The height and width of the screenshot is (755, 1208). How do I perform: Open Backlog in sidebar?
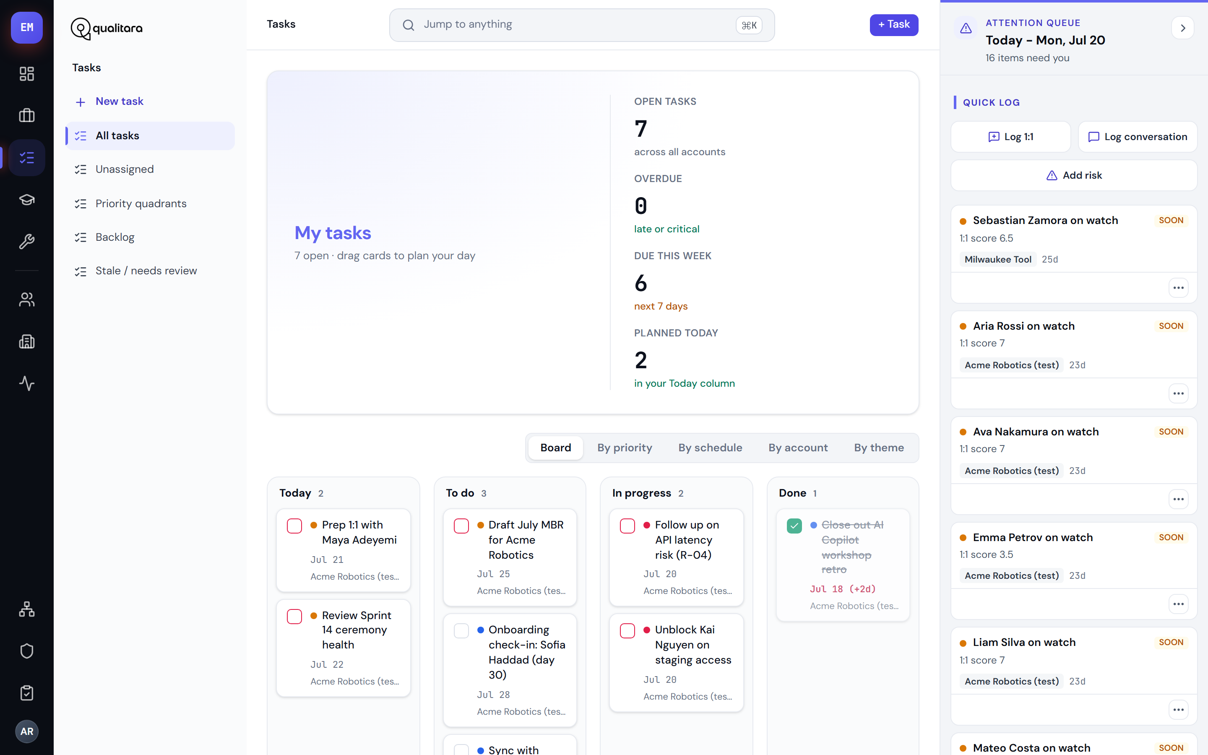tap(150, 237)
